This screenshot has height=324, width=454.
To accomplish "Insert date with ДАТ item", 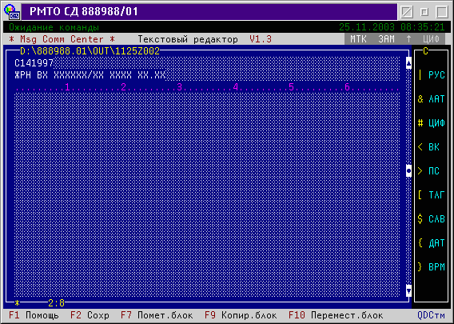I will 432,243.
